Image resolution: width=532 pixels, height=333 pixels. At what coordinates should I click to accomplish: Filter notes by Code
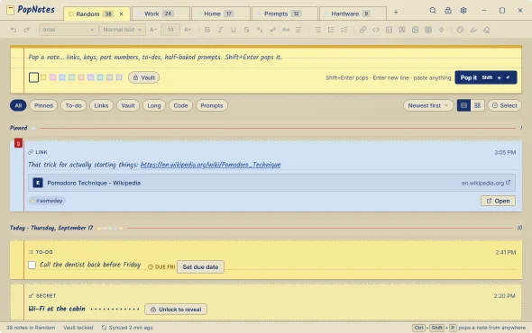click(x=180, y=105)
